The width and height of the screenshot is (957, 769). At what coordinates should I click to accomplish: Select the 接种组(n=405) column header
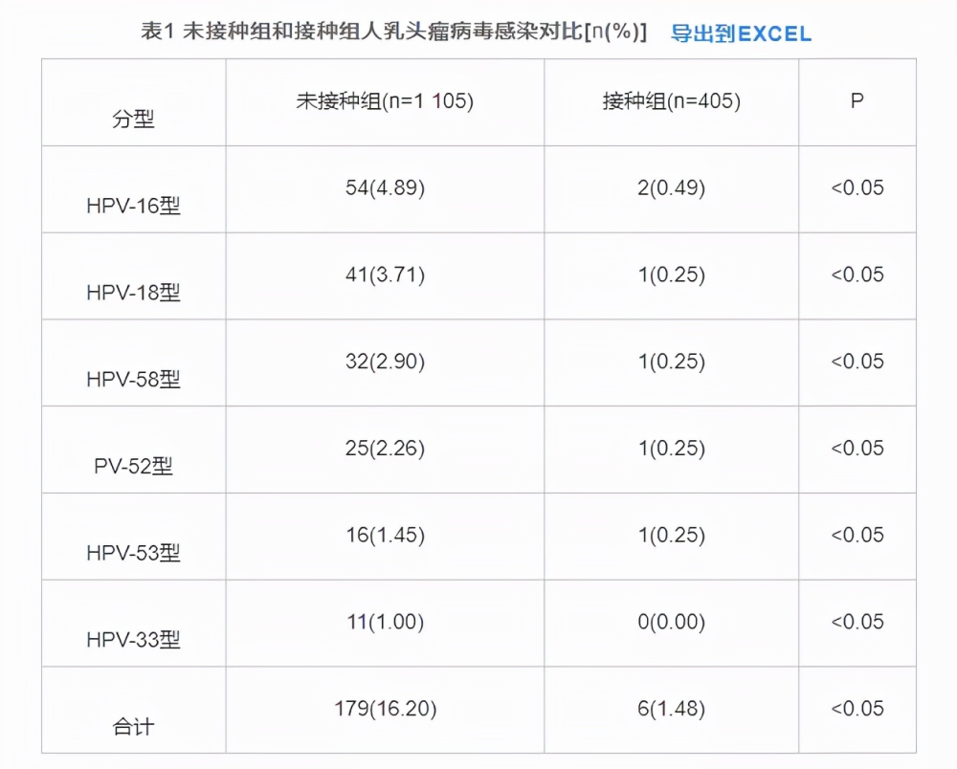[x=672, y=100]
